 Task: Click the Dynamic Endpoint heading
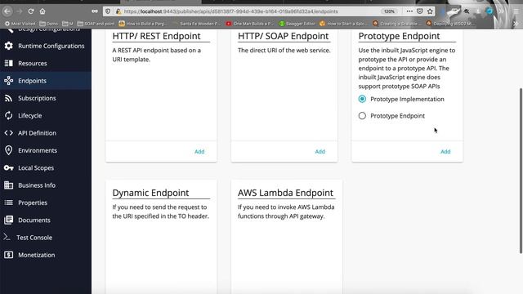[150, 193]
